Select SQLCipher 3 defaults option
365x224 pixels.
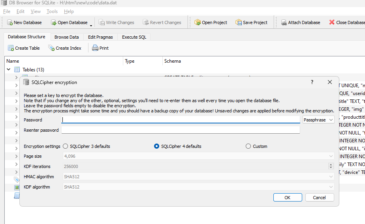pyautogui.click(x=66, y=146)
